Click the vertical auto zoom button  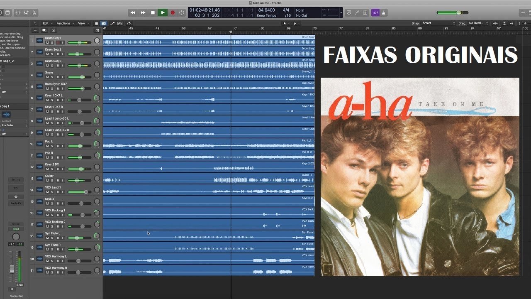(x=504, y=23)
